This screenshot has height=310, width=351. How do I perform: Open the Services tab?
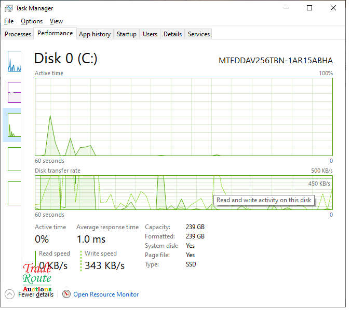(x=199, y=34)
